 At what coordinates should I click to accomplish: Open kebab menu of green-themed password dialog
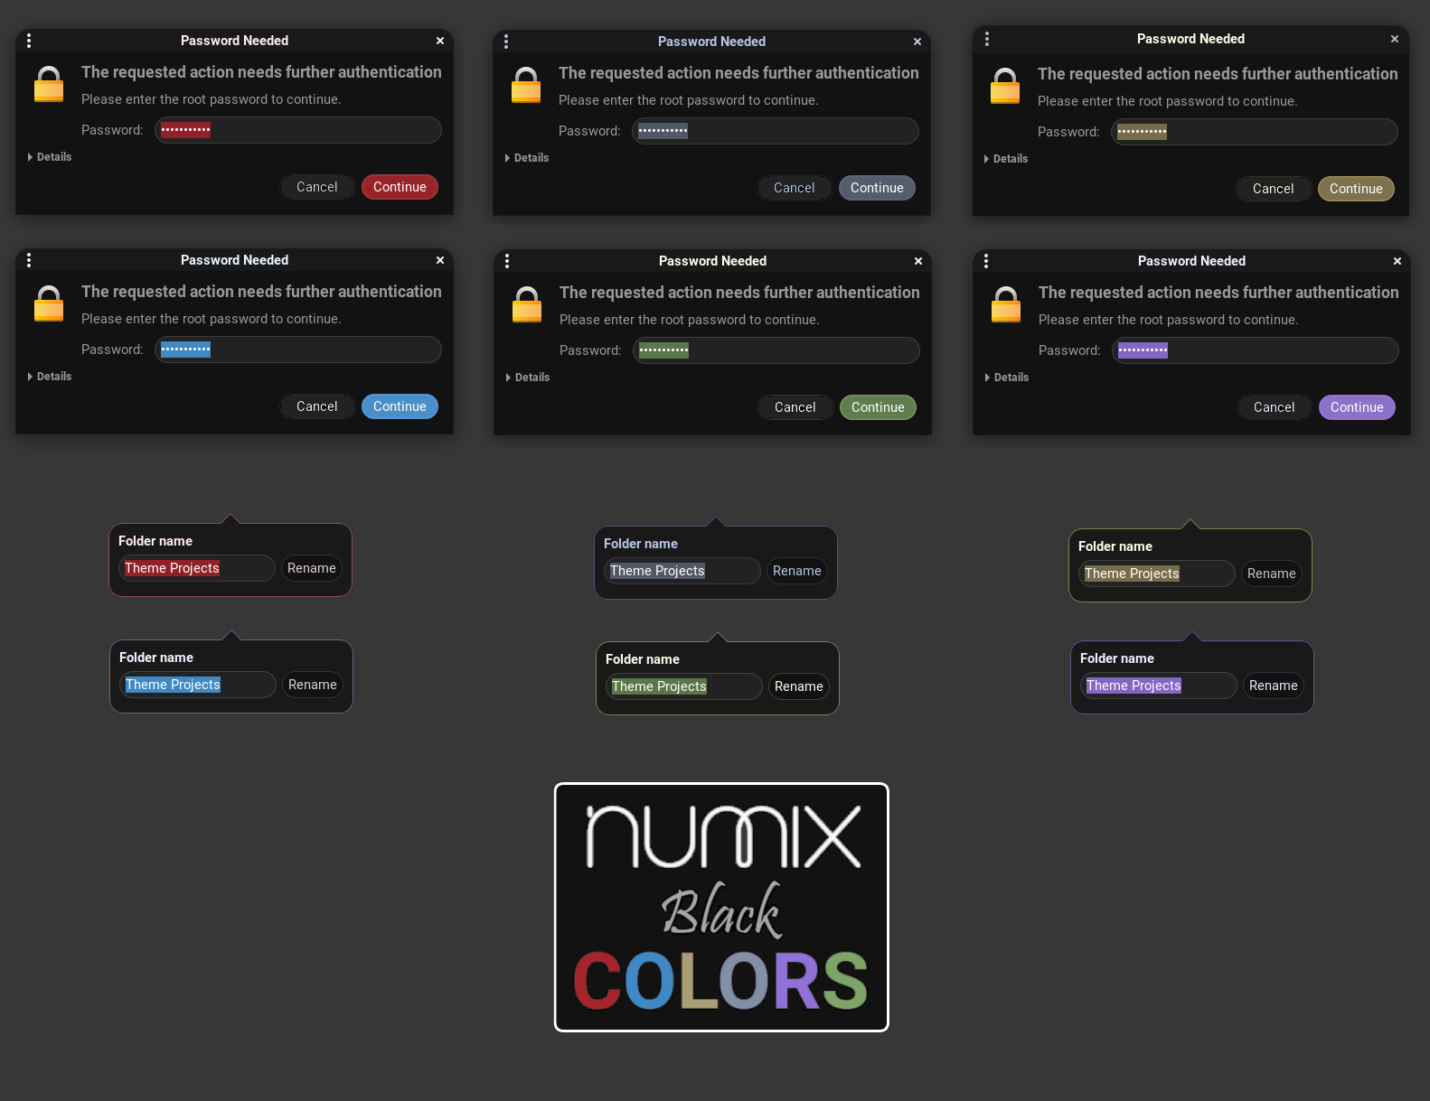pos(507,261)
